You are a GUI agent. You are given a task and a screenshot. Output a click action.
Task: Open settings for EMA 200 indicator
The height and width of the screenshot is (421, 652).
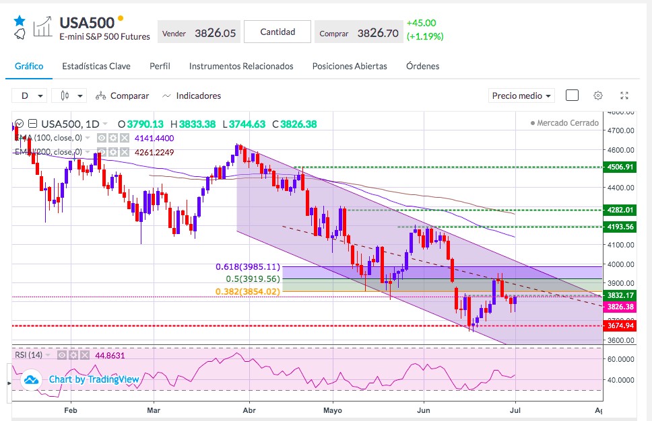[x=113, y=153]
